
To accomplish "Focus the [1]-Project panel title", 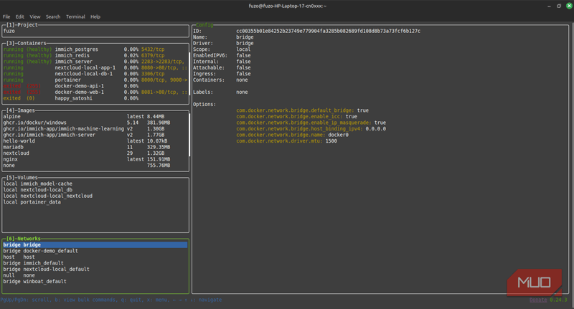I will [22, 25].
